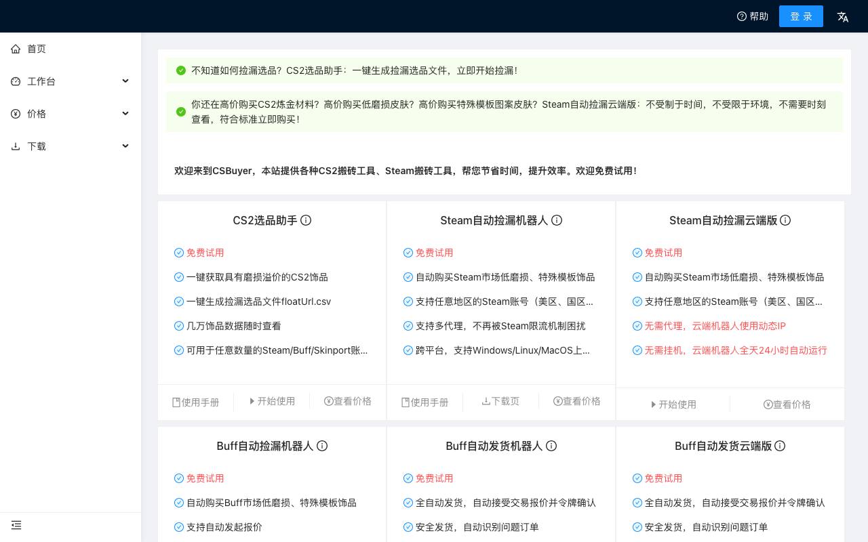Click the green check icon beside 你还在高价购买 banner
This screenshot has height=542, width=868.
coord(181,112)
